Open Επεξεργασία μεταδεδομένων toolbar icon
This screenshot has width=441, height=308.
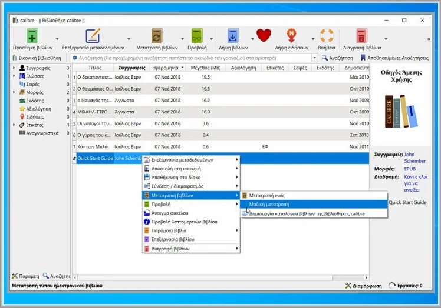93,36
